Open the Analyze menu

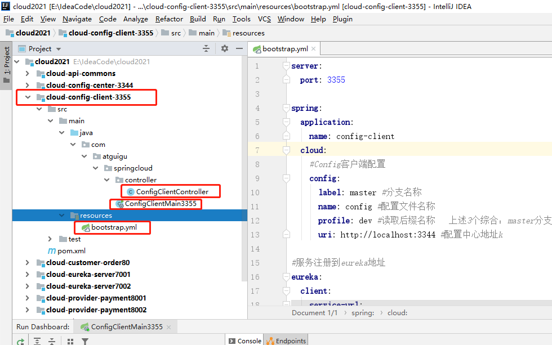click(x=136, y=19)
